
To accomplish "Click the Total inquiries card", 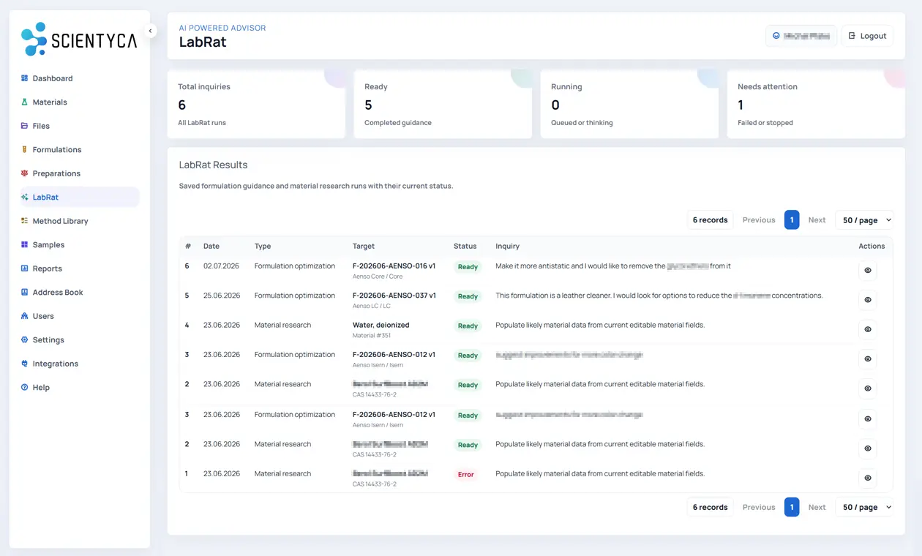I will click(x=256, y=104).
